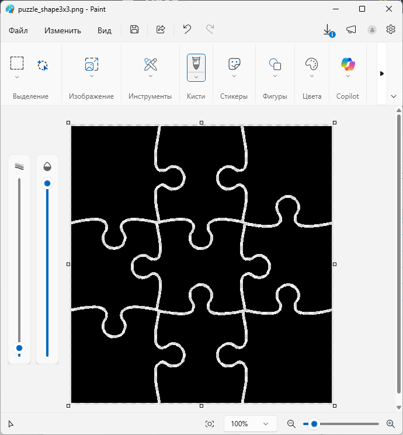Click the Share icon in the top toolbar
Image resolution: width=403 pixels, height=435 pixels.
click(161, 30)
